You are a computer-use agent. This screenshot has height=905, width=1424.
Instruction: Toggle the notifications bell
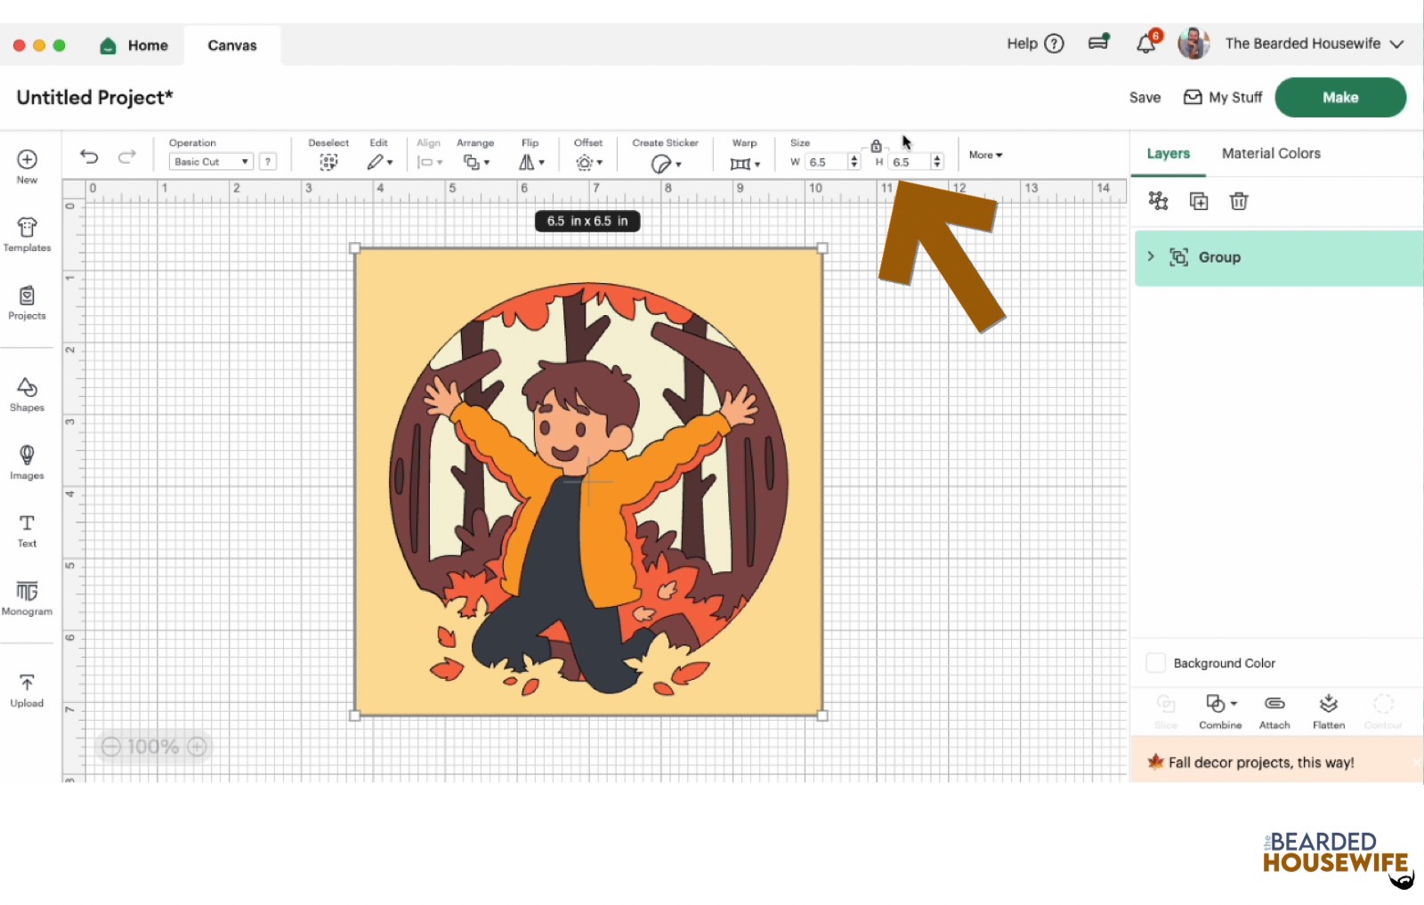coord(1146,42)
